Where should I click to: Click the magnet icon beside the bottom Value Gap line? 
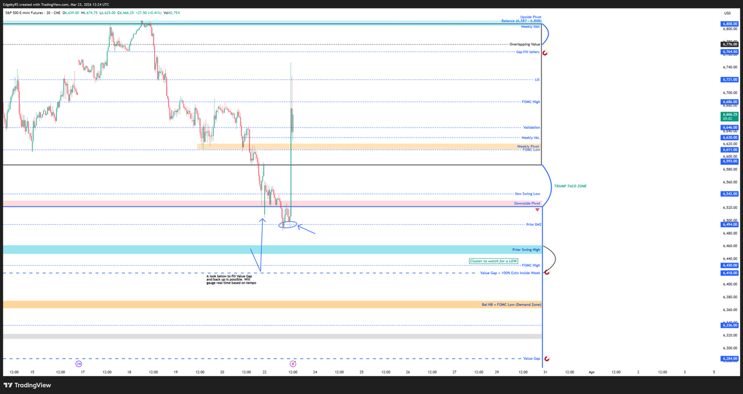(x=547, y=359)
